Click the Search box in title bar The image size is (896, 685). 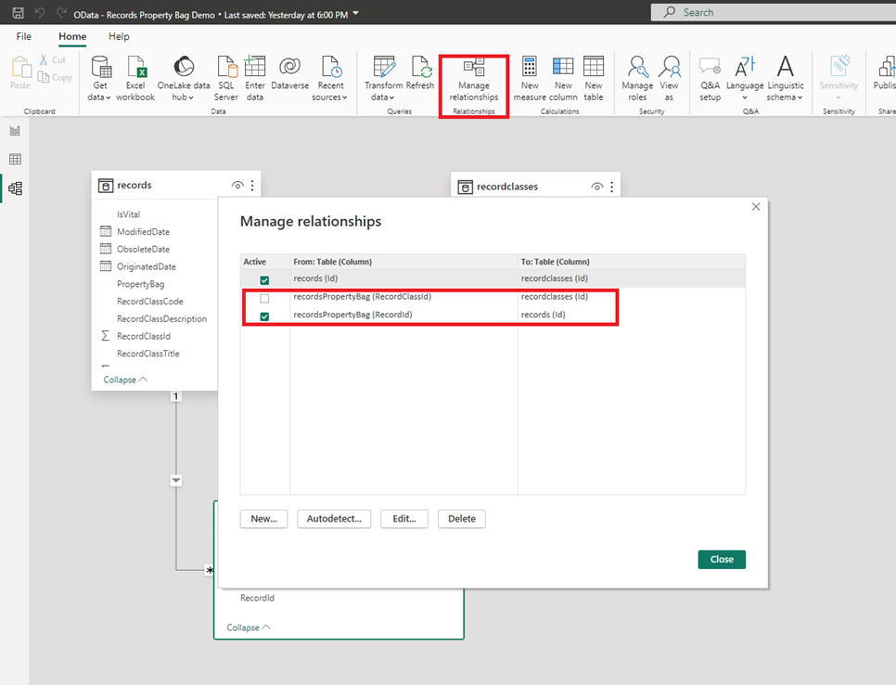click(774, 13)
